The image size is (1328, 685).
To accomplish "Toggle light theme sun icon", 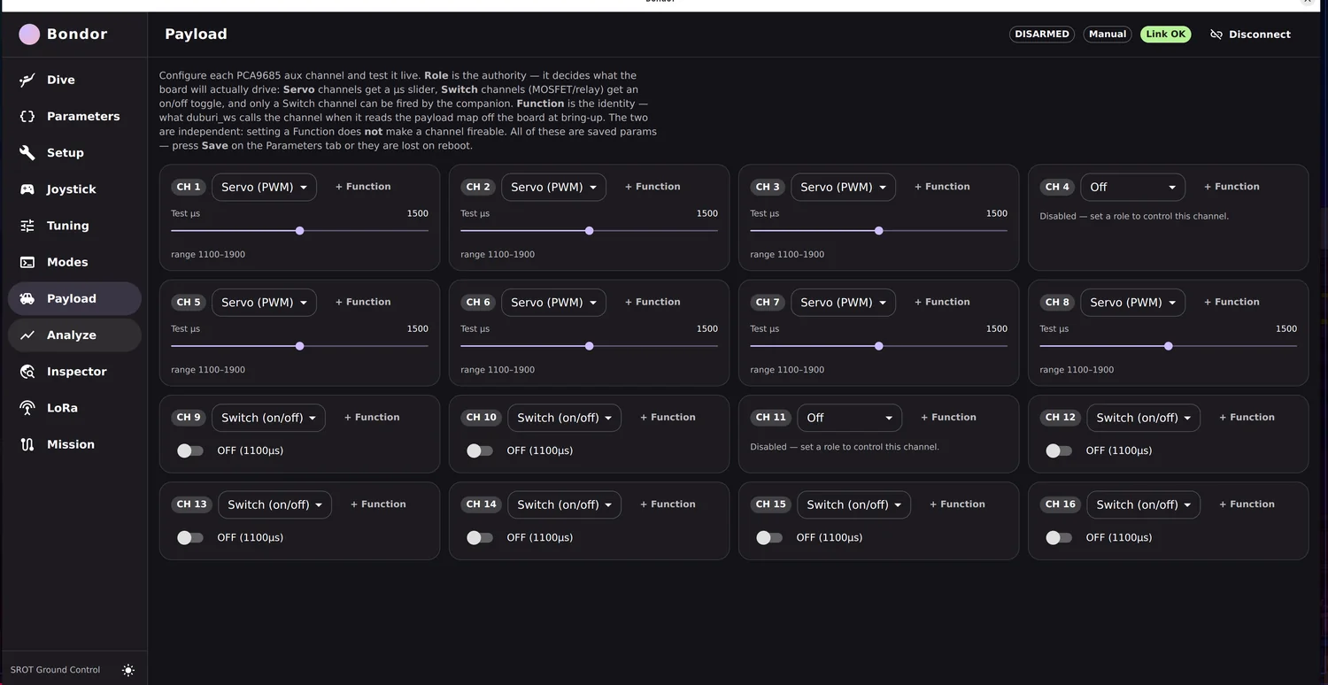I will (128, 670).
